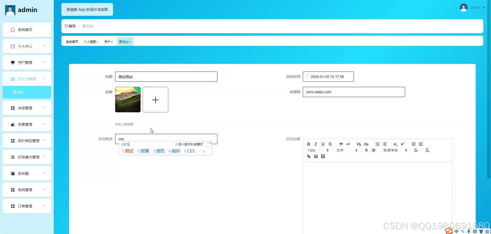Select IME candidate 测试
Image resolution: width=491 pixels, height=234 pixels.
(128, 151)
